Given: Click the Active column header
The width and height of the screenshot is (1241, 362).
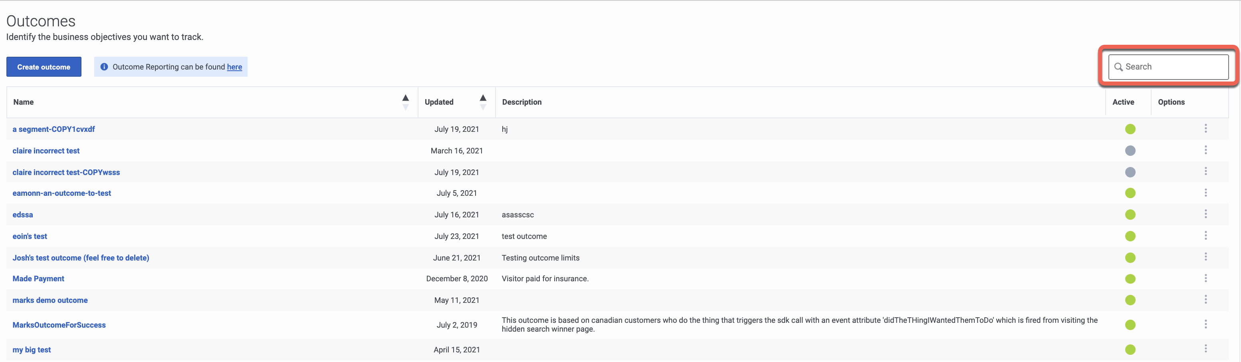Looking at the screenshot, I should [x=1123, y=102].
